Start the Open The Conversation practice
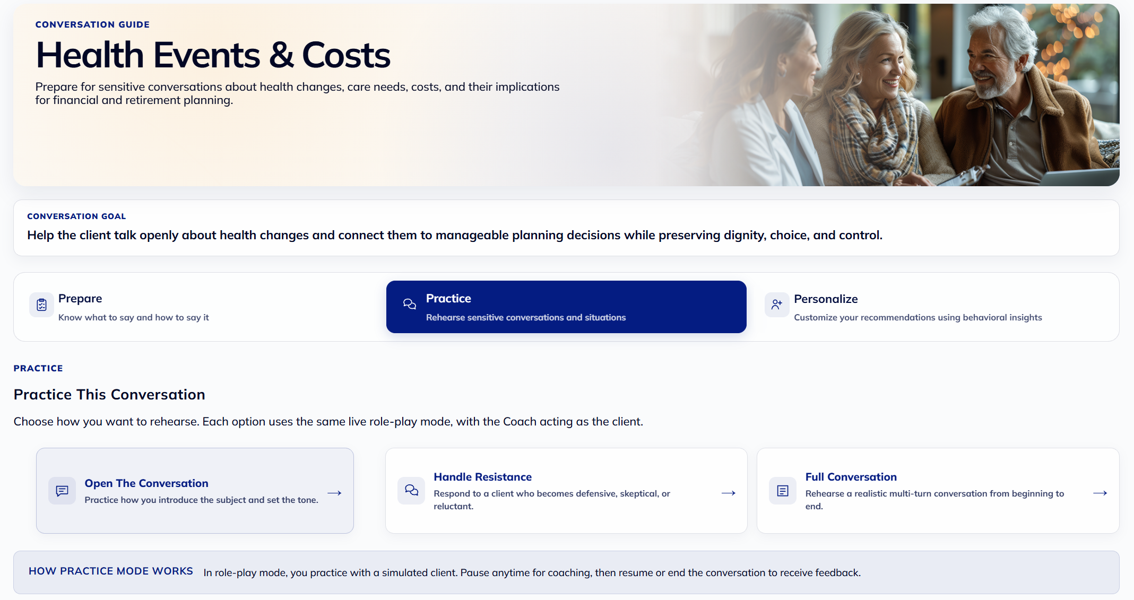The image size is (1134, 600). pyautogui.click(x=195, y=491)
